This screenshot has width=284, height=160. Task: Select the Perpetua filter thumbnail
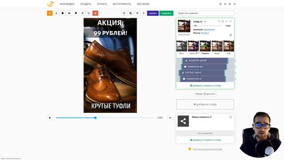[x=205, y=46]
